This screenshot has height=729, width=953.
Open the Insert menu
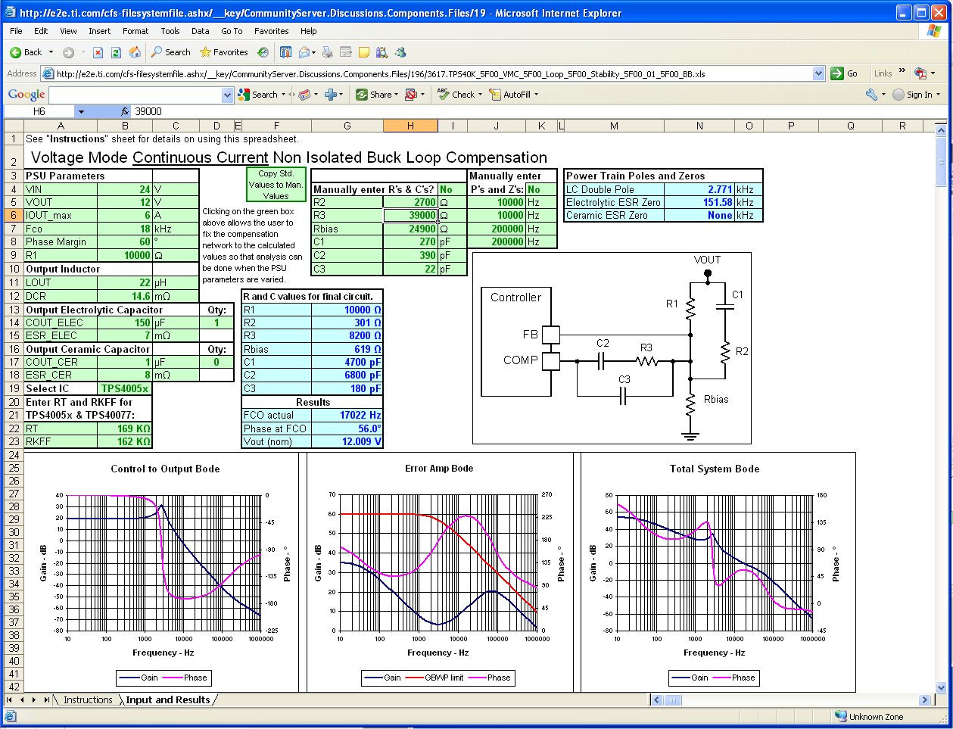pyautogui.click(x=99, y=31)
